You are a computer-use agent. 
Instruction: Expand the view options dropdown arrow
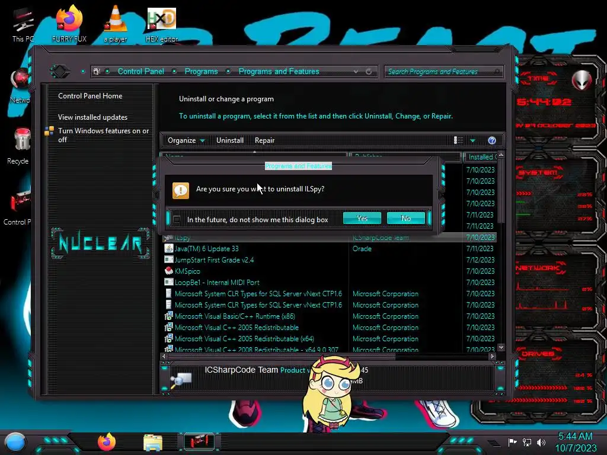472,140
